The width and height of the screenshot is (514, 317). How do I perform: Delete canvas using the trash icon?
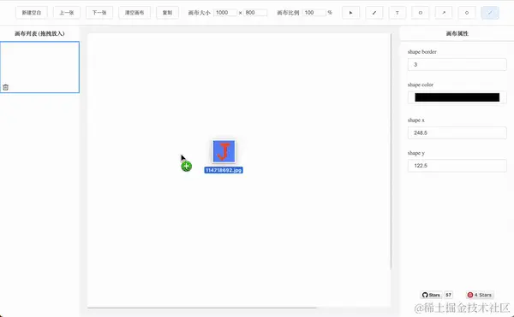(6, 87)
